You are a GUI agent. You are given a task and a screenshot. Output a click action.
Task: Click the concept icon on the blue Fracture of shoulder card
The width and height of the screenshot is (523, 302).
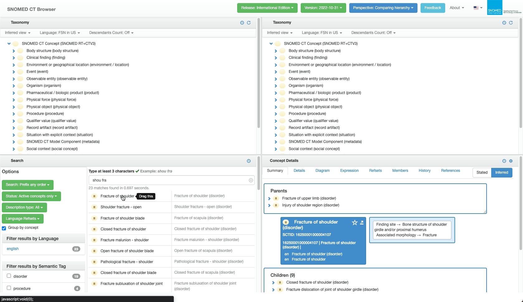(x=286, y=222)
